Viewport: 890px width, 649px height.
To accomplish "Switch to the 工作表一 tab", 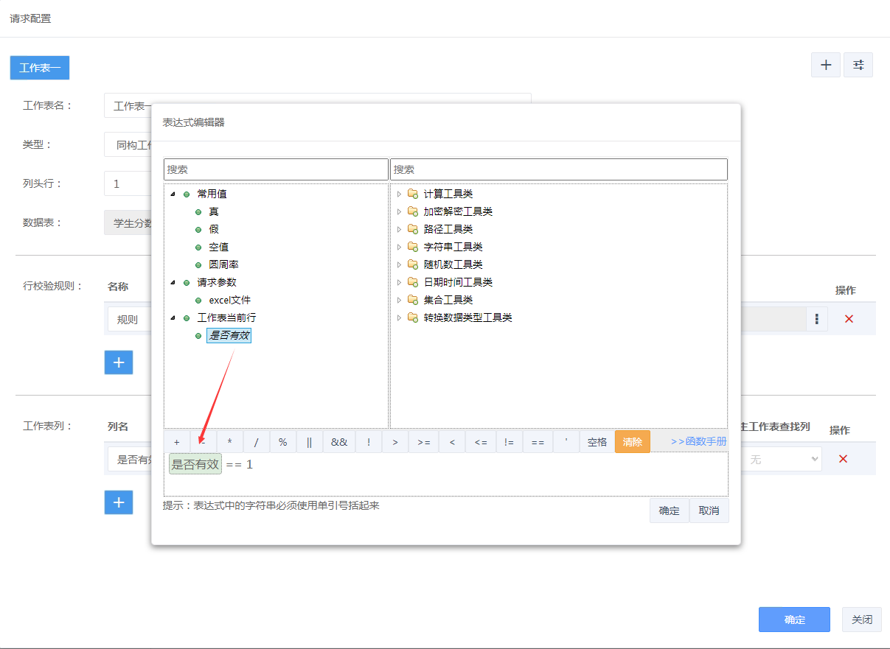I will click(40, 68).
